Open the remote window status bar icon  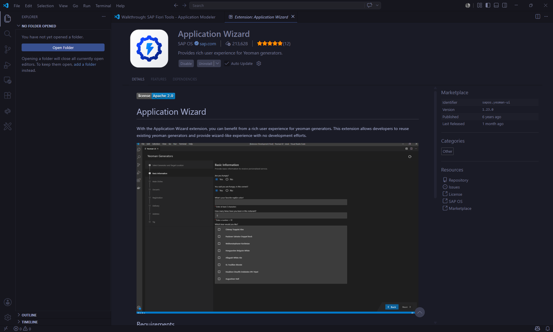tap(5, 329)
